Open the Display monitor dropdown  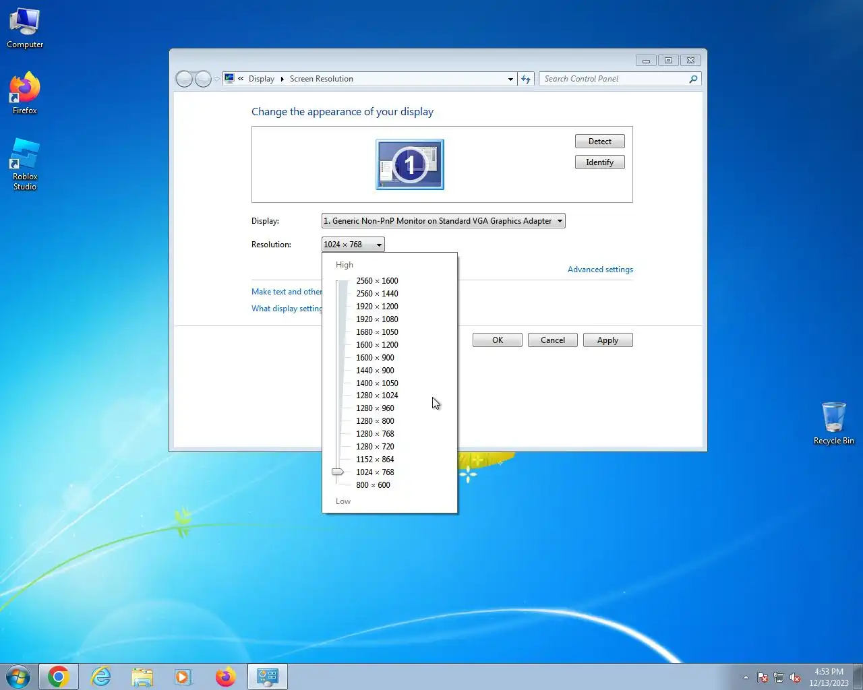click(x=443, y=221)
